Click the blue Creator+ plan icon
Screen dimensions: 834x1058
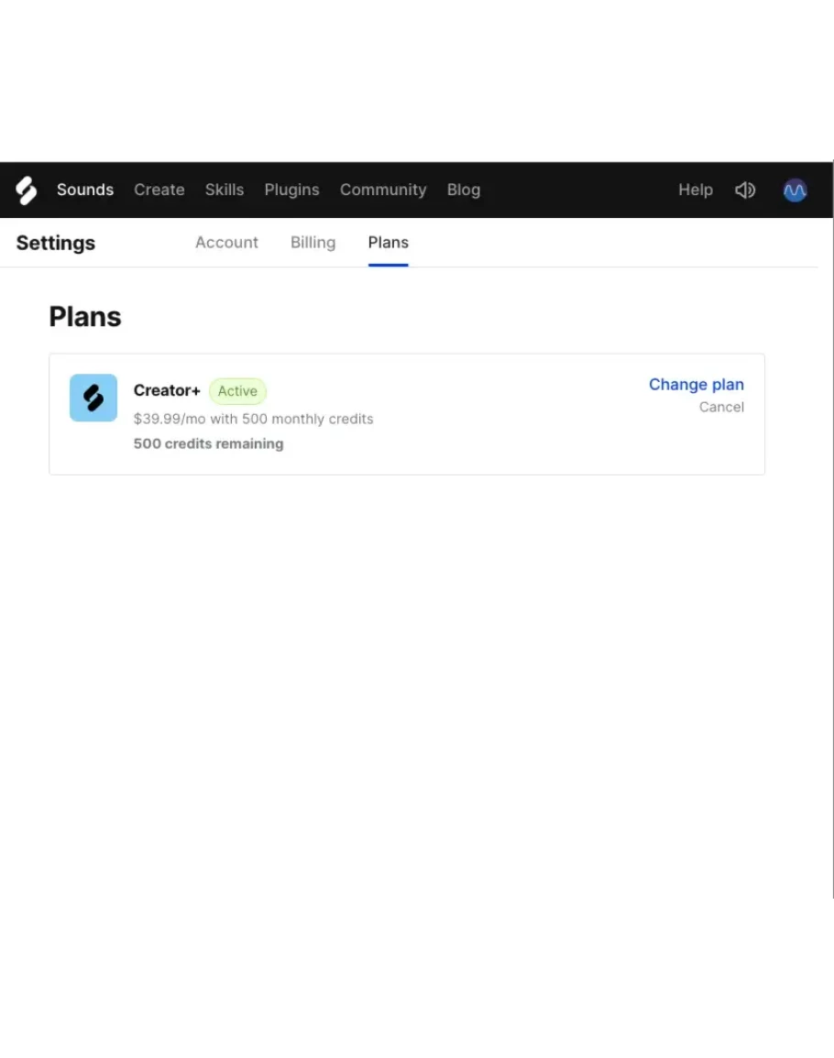coord(93,398)
